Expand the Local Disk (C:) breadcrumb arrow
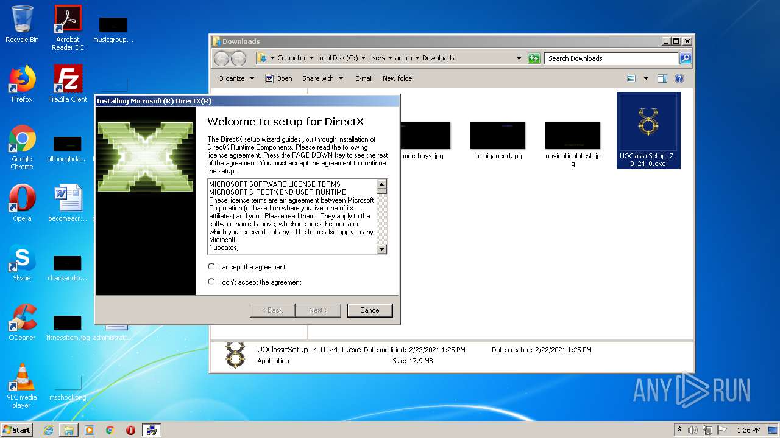Image resolution: width=780 pixels, height=438 pixels. click(363, 58)
